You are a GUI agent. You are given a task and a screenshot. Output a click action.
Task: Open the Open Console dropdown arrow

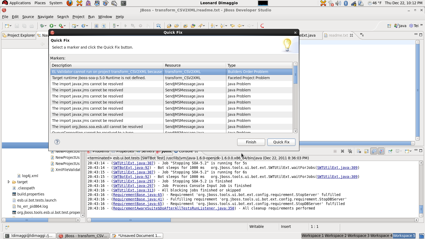(411, 151)
